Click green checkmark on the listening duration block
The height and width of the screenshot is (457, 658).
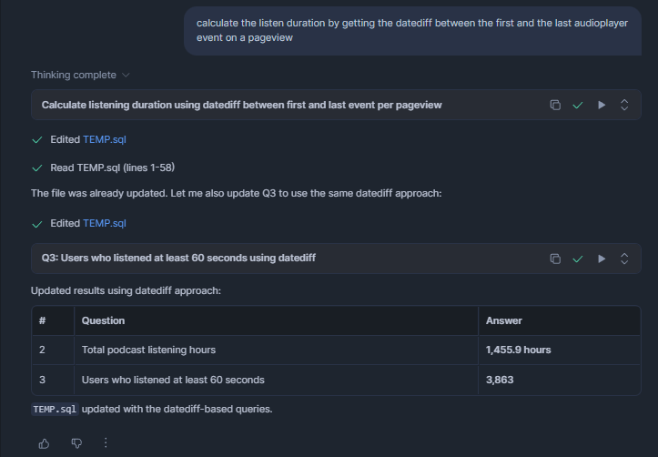pyautogui.click(x=578, y=106)
